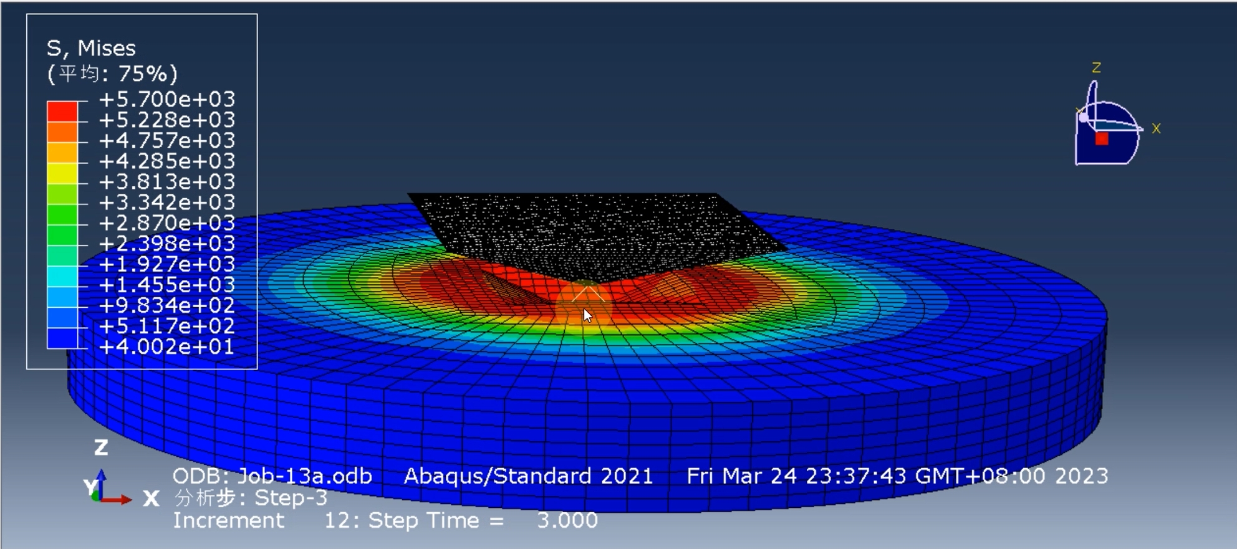Click the legend text '(平均: 75%)'
The image size is (1237, 549).
click(112, 74)
